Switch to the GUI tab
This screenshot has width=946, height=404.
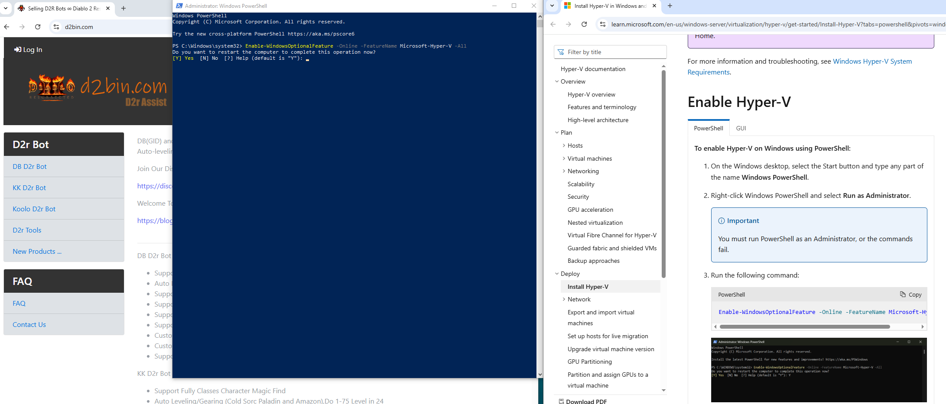[x=741, y=128]
